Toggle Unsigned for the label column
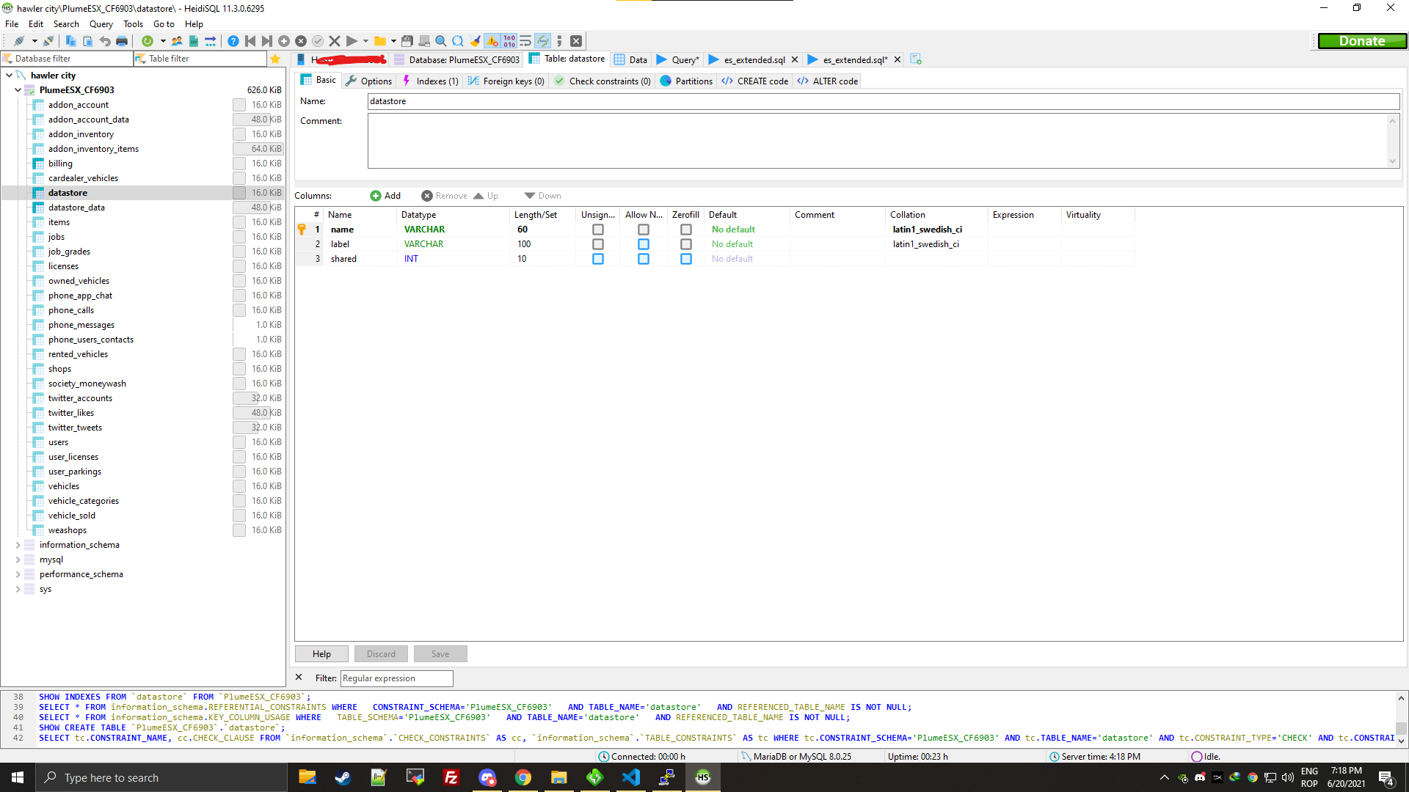 [x=598, y=244]
